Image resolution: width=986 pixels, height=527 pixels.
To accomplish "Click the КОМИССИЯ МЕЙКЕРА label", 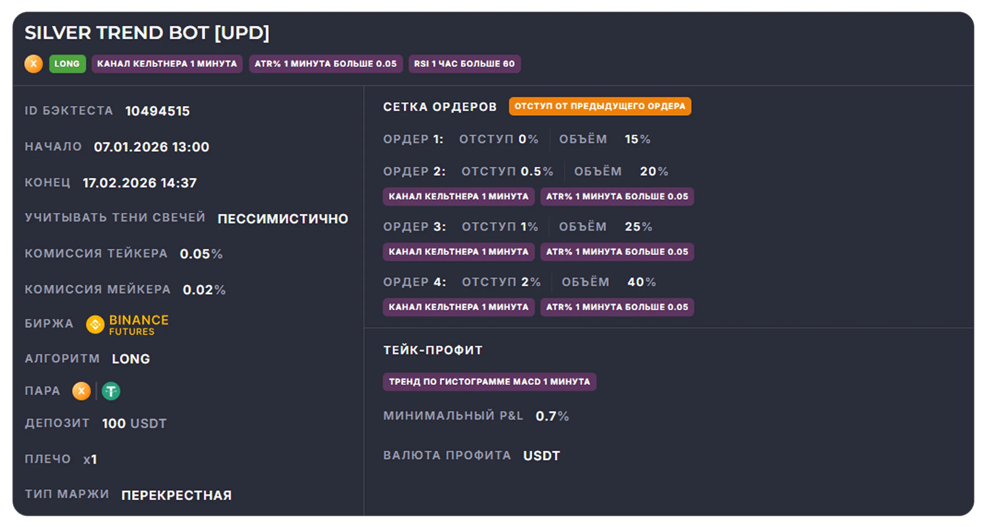I will click(x=98, y=289).
